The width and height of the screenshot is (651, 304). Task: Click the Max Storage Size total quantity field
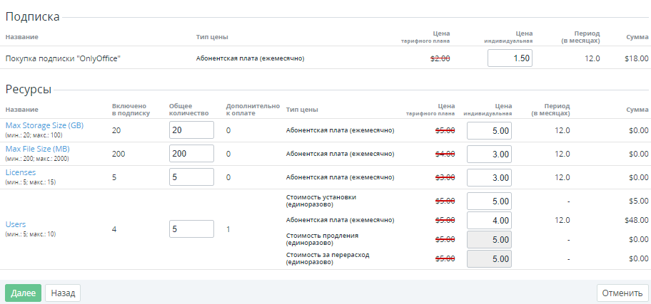point(191,130)
